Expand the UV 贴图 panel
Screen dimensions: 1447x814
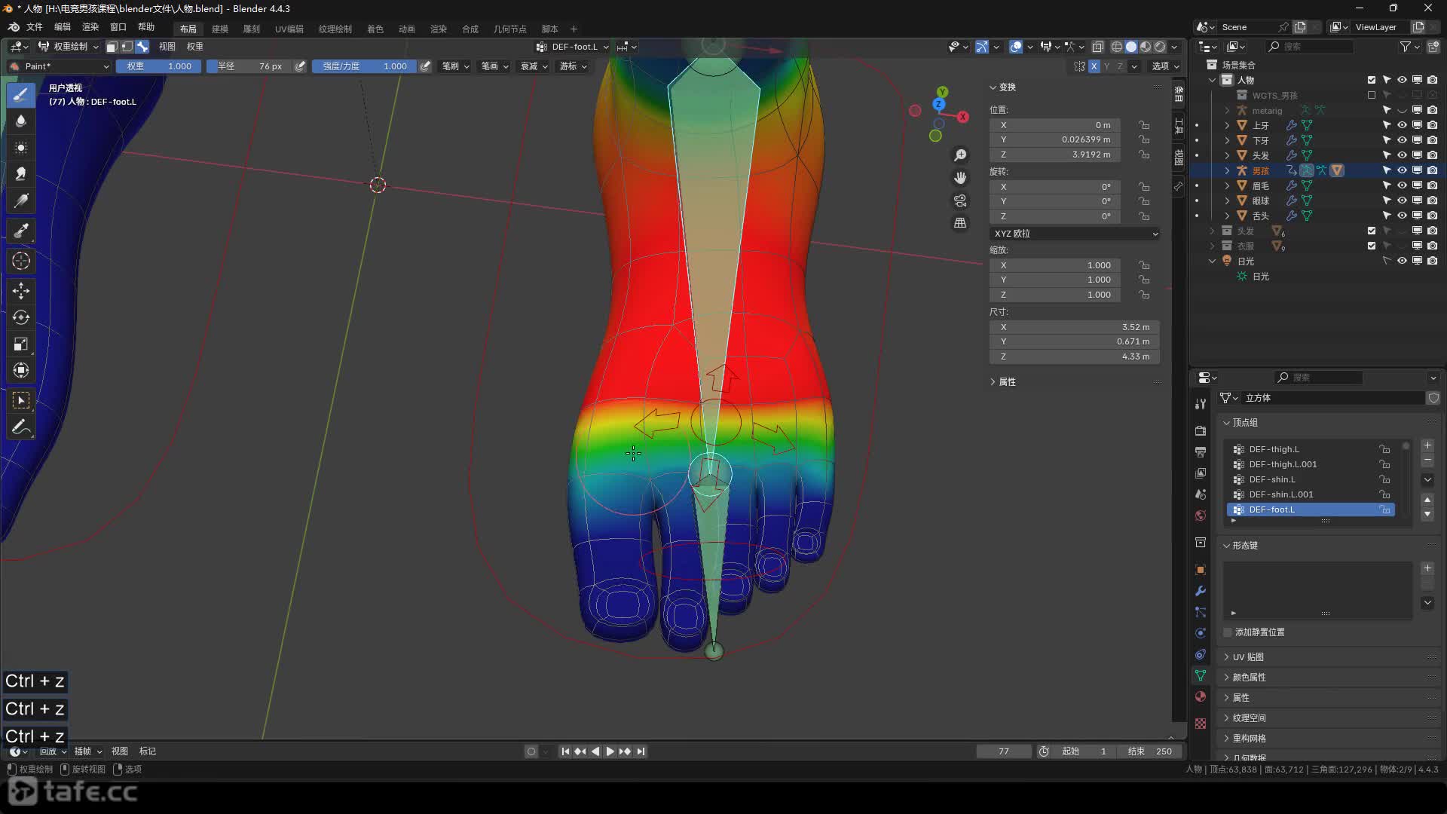[1248, 657]
